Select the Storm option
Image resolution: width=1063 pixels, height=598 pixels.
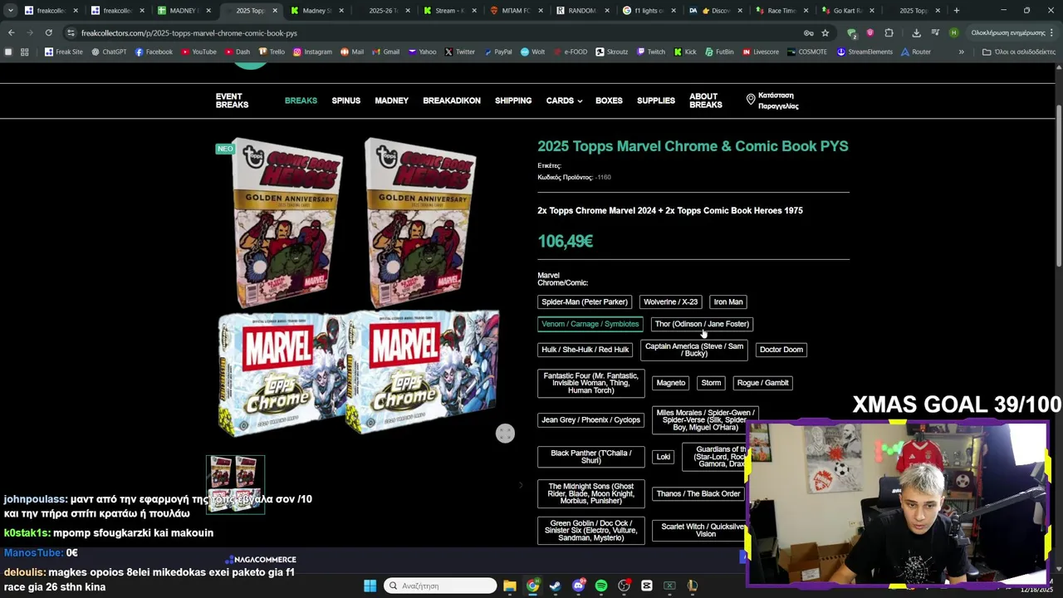coord(711,383)
